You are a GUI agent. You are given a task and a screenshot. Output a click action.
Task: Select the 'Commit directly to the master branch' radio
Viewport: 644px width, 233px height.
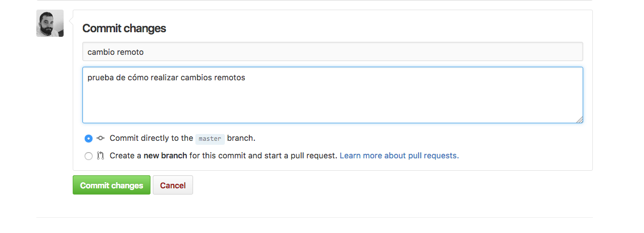pos(89,138)
